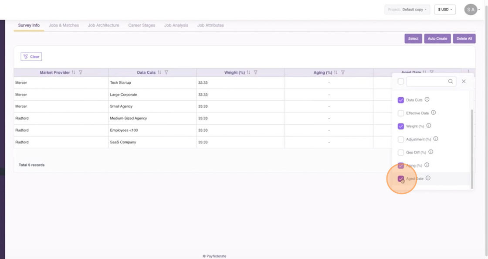Screen dimensions: 488x259
Task: Click the column search input field
Action: coord(431,81)
